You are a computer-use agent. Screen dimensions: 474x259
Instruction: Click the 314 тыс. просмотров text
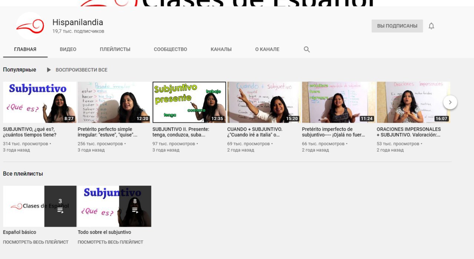[x=26, y=144]
